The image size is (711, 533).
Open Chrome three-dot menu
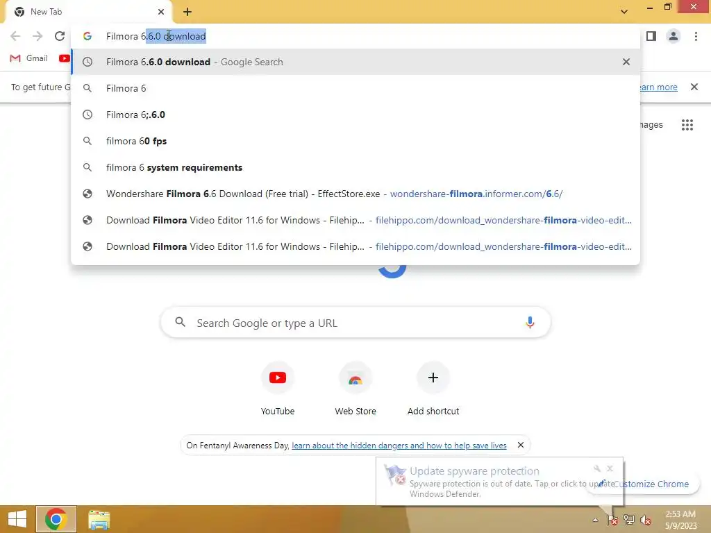coord(696,36)
